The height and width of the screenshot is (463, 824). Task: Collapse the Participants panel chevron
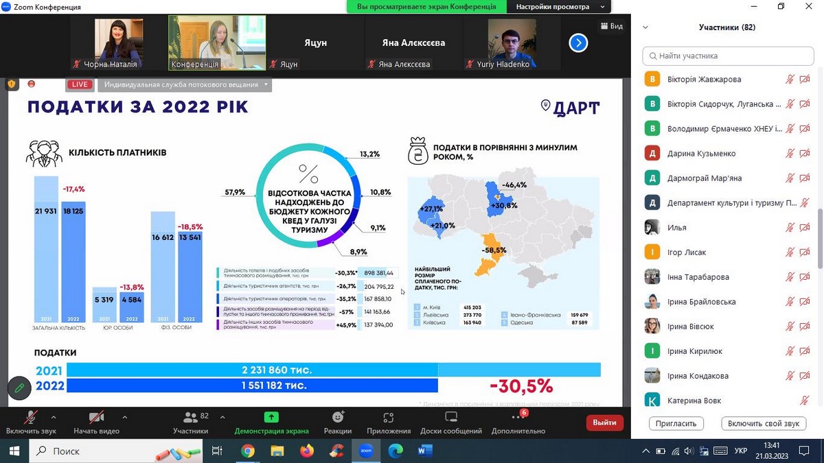coord(645,27)
